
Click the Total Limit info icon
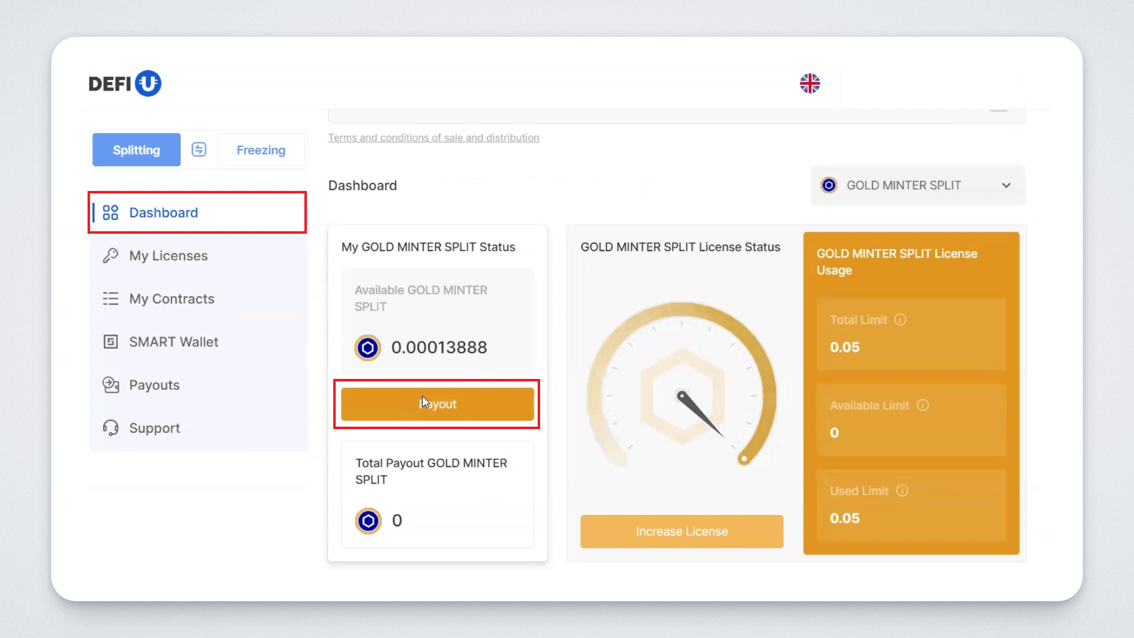pos(900,320)
